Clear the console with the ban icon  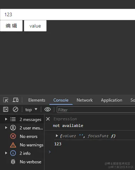coord(16,109)
